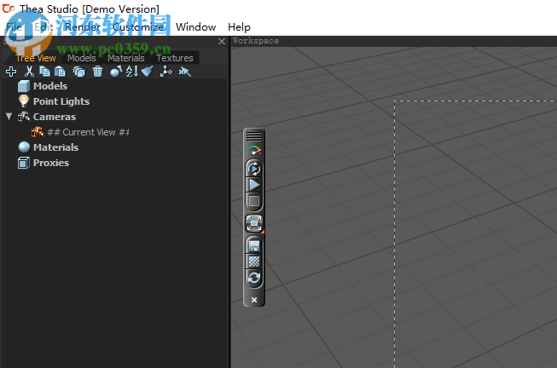
Task: Open the Edit menu
Action: pyautogui.click(x=44, y=27)
